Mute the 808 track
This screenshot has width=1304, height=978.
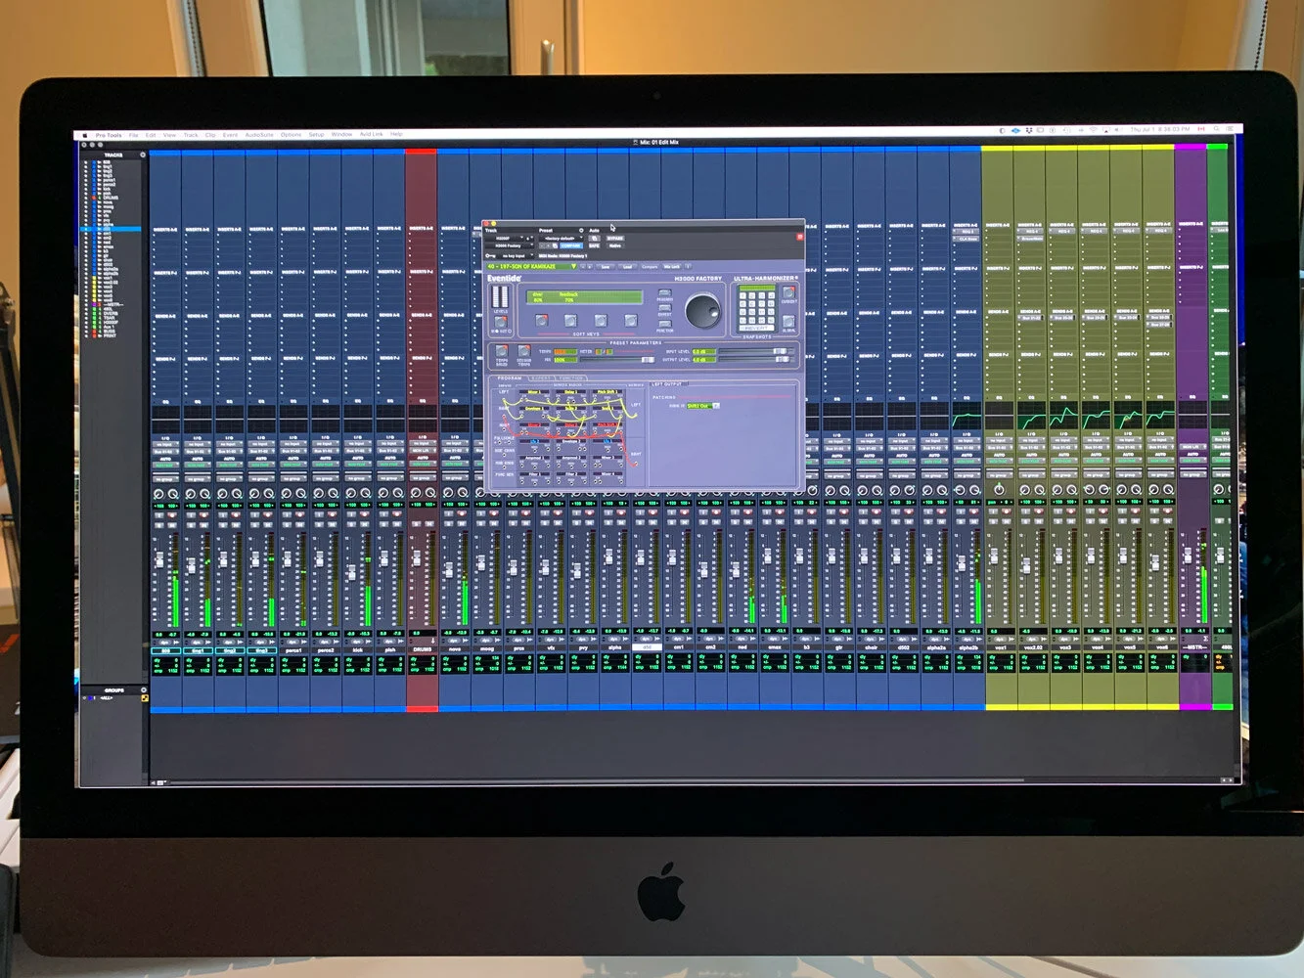(x=172, y=525)
